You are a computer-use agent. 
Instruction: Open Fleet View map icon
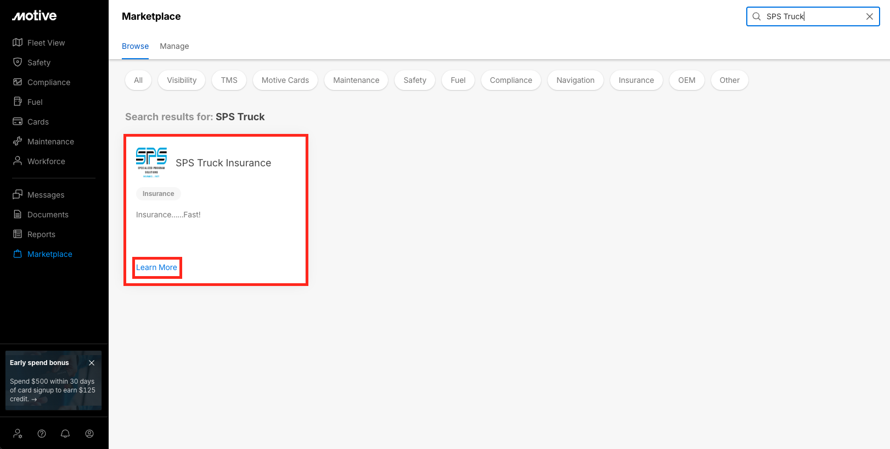pos(18,42)
